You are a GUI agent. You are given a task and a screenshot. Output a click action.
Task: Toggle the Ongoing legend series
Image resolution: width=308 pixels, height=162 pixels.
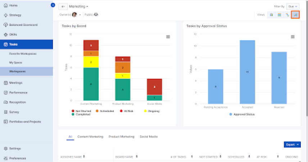coord(151,111)
